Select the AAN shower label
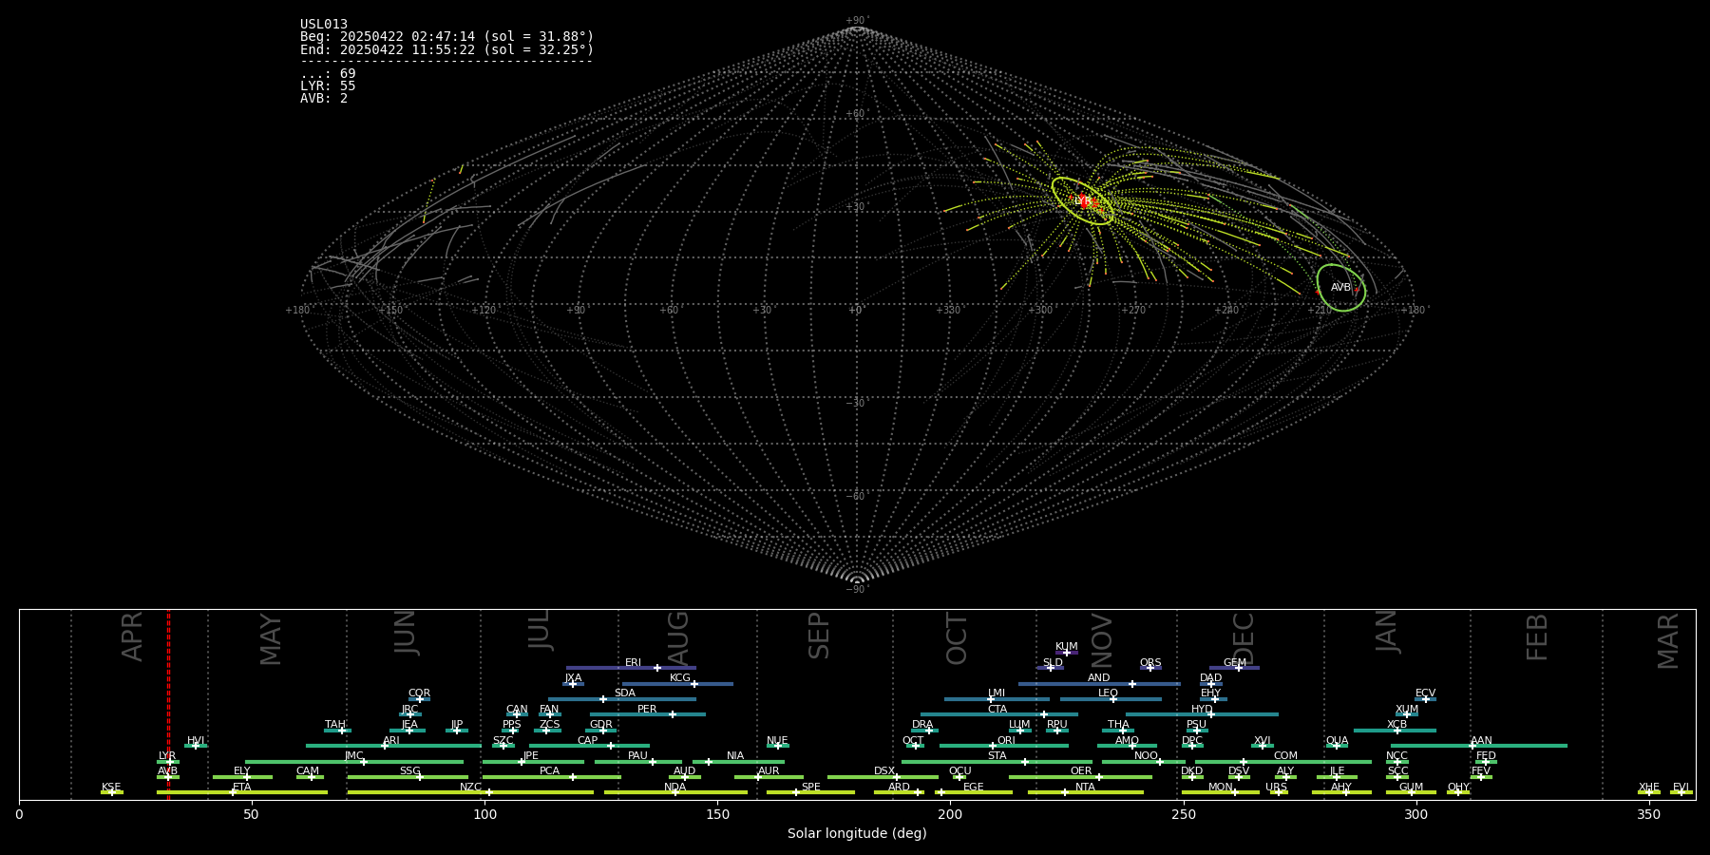This screenshot has height=855, width=1710. click(x=1481, y=741)
